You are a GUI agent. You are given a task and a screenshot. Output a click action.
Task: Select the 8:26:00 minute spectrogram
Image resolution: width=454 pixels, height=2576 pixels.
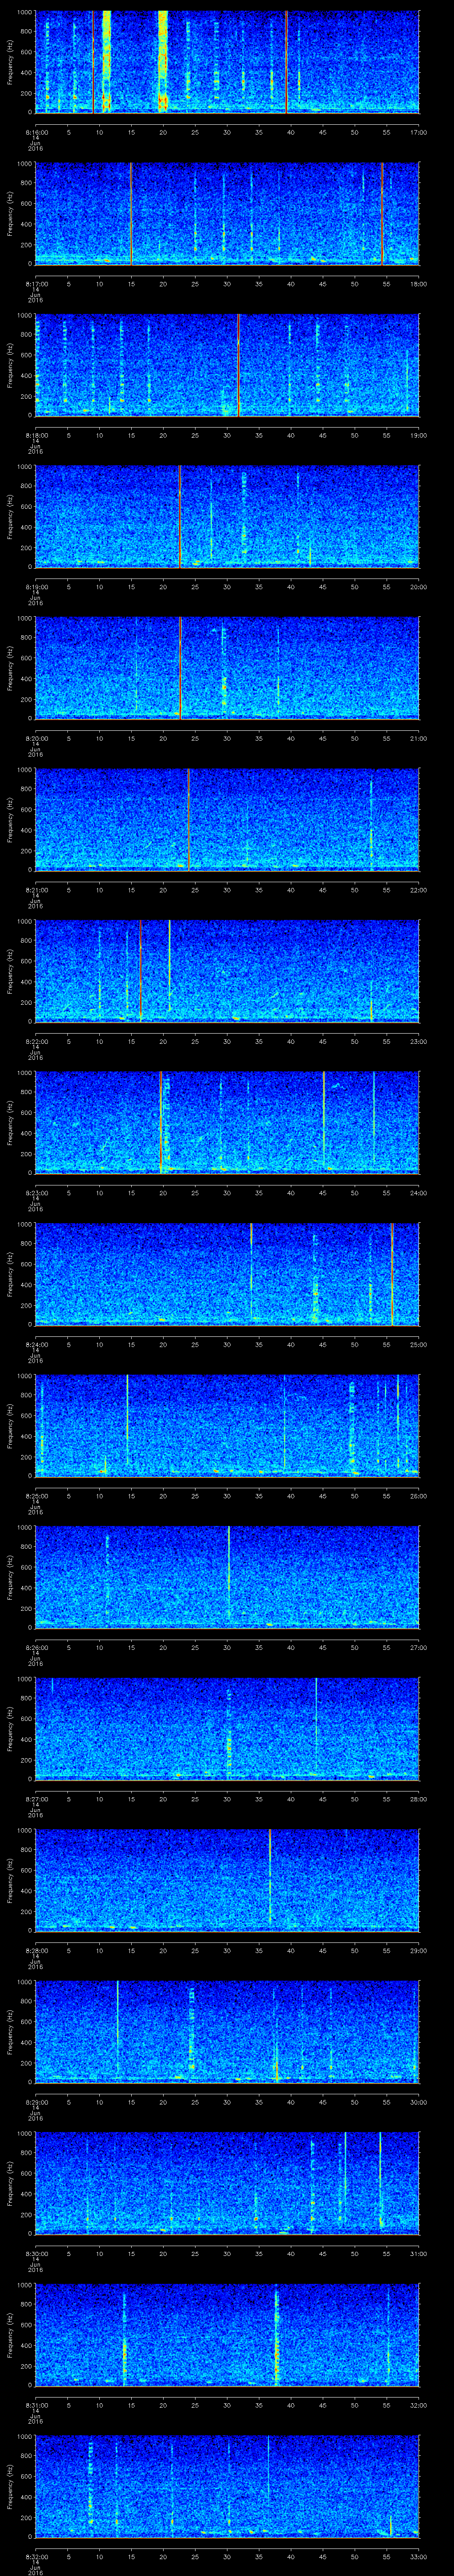tap(227, 1577)
